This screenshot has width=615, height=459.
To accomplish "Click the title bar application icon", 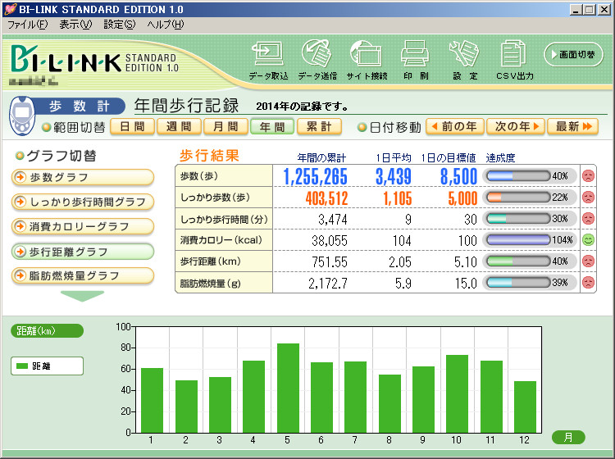I will [10, 9].
